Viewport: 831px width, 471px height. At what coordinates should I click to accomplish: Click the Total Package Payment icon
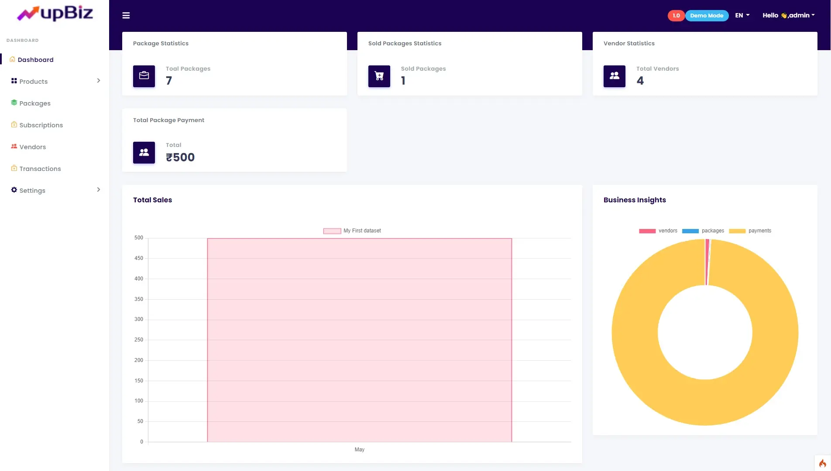(144, 153)
